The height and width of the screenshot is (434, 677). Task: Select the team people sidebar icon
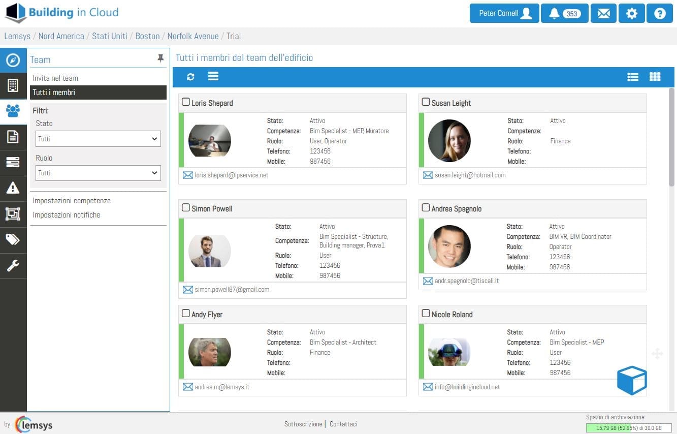click(13, 110)
